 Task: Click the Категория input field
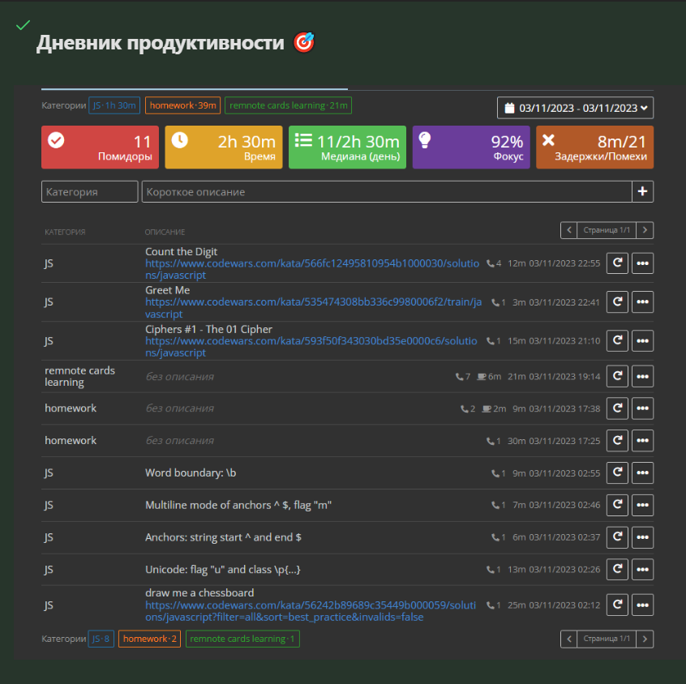(x=90, y=192)
